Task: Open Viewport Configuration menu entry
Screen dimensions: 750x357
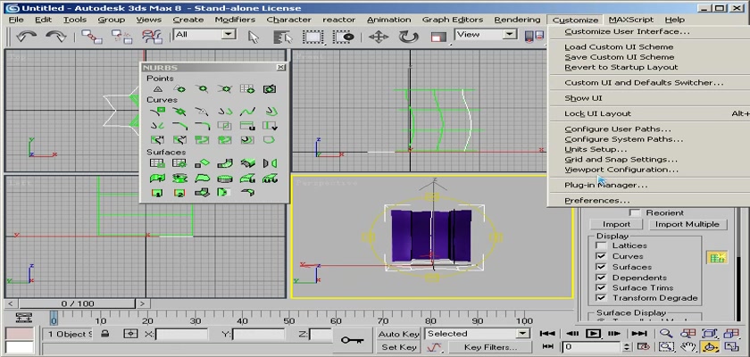Action: 621,170
